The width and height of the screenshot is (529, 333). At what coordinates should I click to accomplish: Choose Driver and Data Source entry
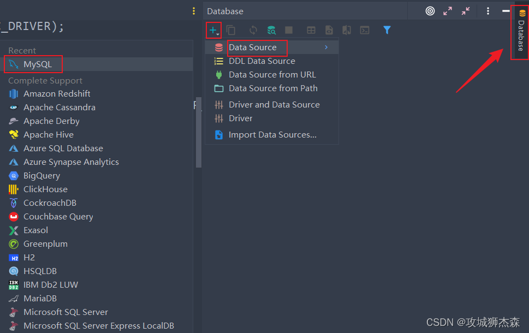(x=271, y=105)
